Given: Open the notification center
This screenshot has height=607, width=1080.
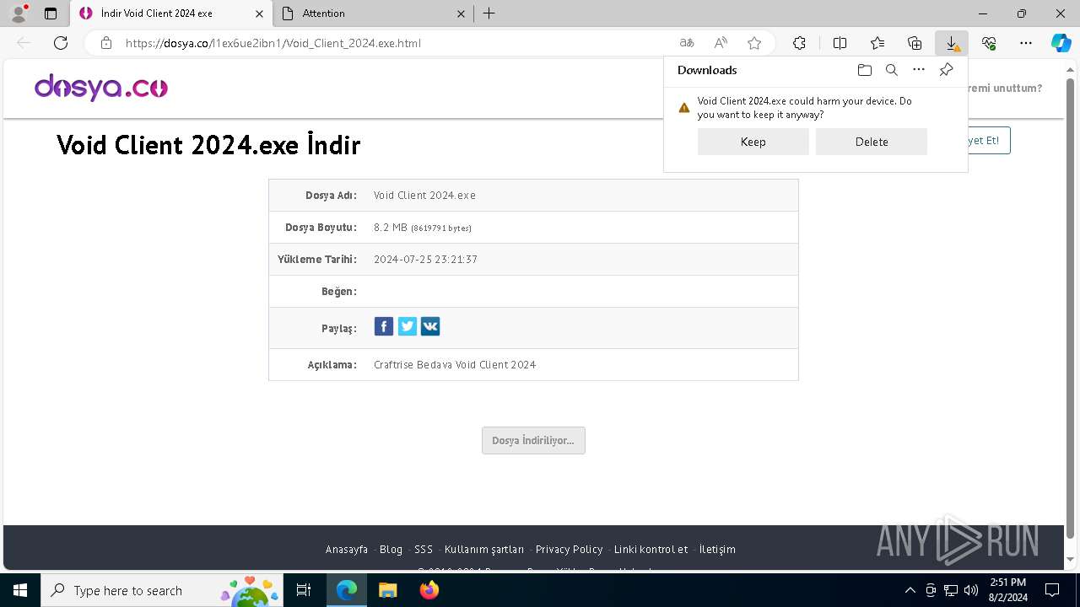Looking at the screenshot, I should tap(1052, 590).
